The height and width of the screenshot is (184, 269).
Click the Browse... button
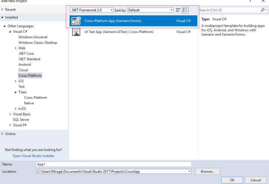208,171
